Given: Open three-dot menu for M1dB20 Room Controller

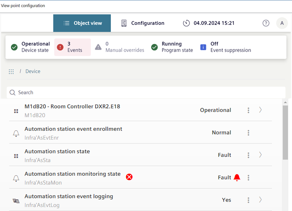Looking at the screenshot, I should [x=249, y=110].
